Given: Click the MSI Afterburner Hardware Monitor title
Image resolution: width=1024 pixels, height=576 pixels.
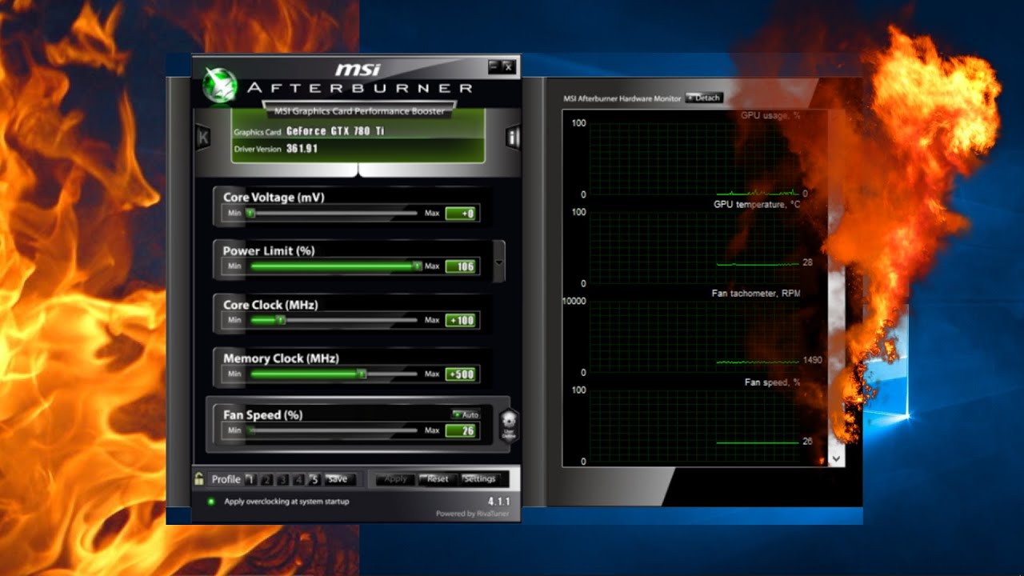Looking at the screenshot, I should pyautogui.click(x=622, y=98).
